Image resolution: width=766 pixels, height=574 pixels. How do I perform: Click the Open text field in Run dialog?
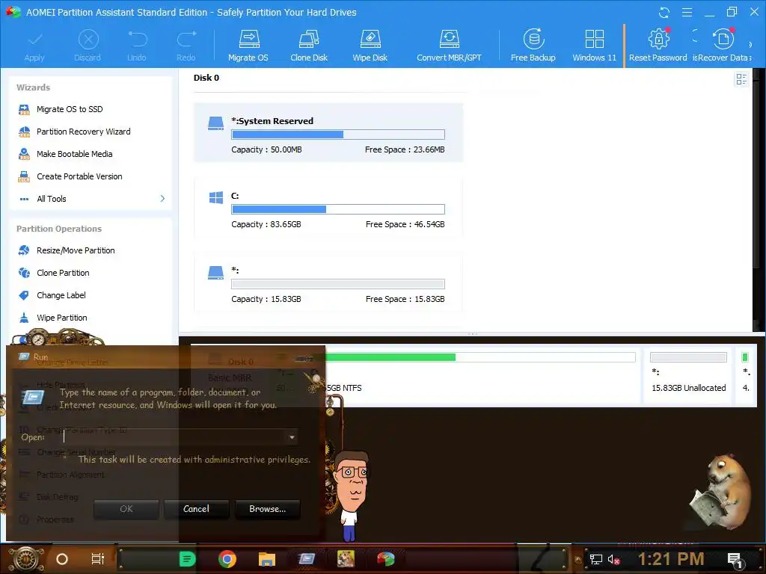coord(173,437)
